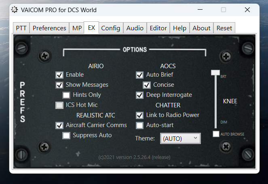
Task: Uncheck the AIRIO Enable checkbox
Action: (59, 75)
